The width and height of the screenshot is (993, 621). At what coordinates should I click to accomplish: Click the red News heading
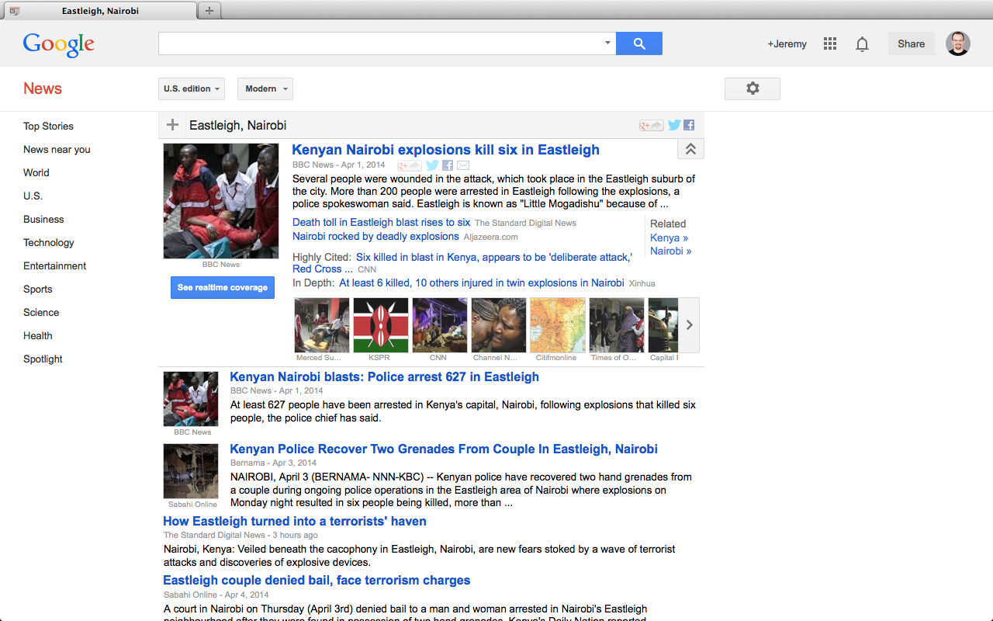tap(43, 88)
